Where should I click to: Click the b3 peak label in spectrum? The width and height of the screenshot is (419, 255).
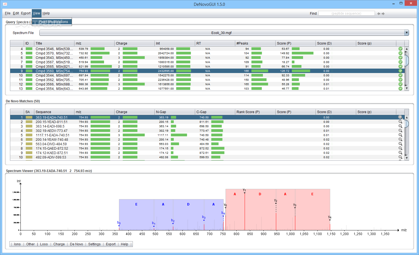pos(204,217)
